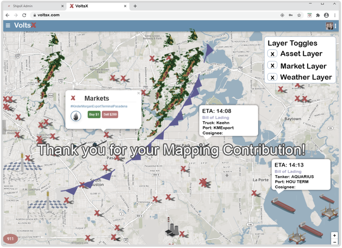Open the browser extensions puzzle icon

318,15
